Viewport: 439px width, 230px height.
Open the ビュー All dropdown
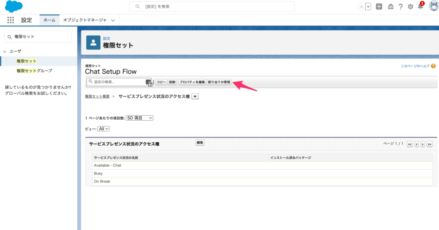point(103,129)
